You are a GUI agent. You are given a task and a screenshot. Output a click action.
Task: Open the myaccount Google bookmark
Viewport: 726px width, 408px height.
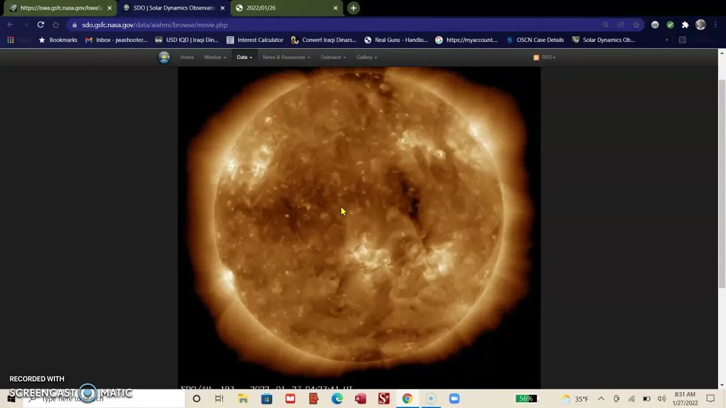[467, 40]
